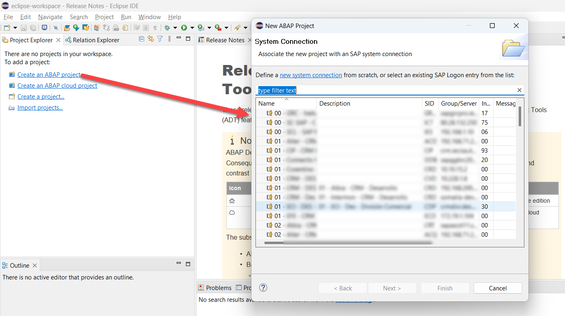565x316 pixels.
Task: Click the 'type filter text' input field
Action: coord(386,90)
